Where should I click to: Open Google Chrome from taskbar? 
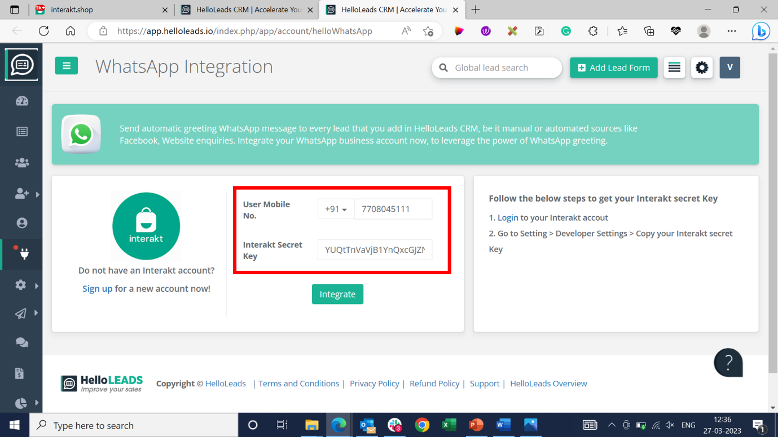[x=422, y=425]
